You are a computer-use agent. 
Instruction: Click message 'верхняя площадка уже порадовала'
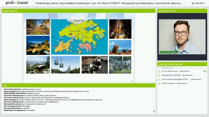pos(31,102)
